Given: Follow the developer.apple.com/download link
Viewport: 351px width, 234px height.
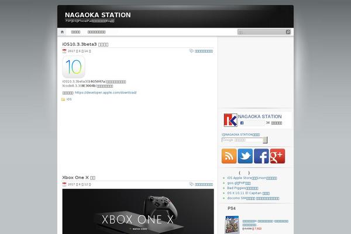Looking at the screenshot, I should (106, 92).
